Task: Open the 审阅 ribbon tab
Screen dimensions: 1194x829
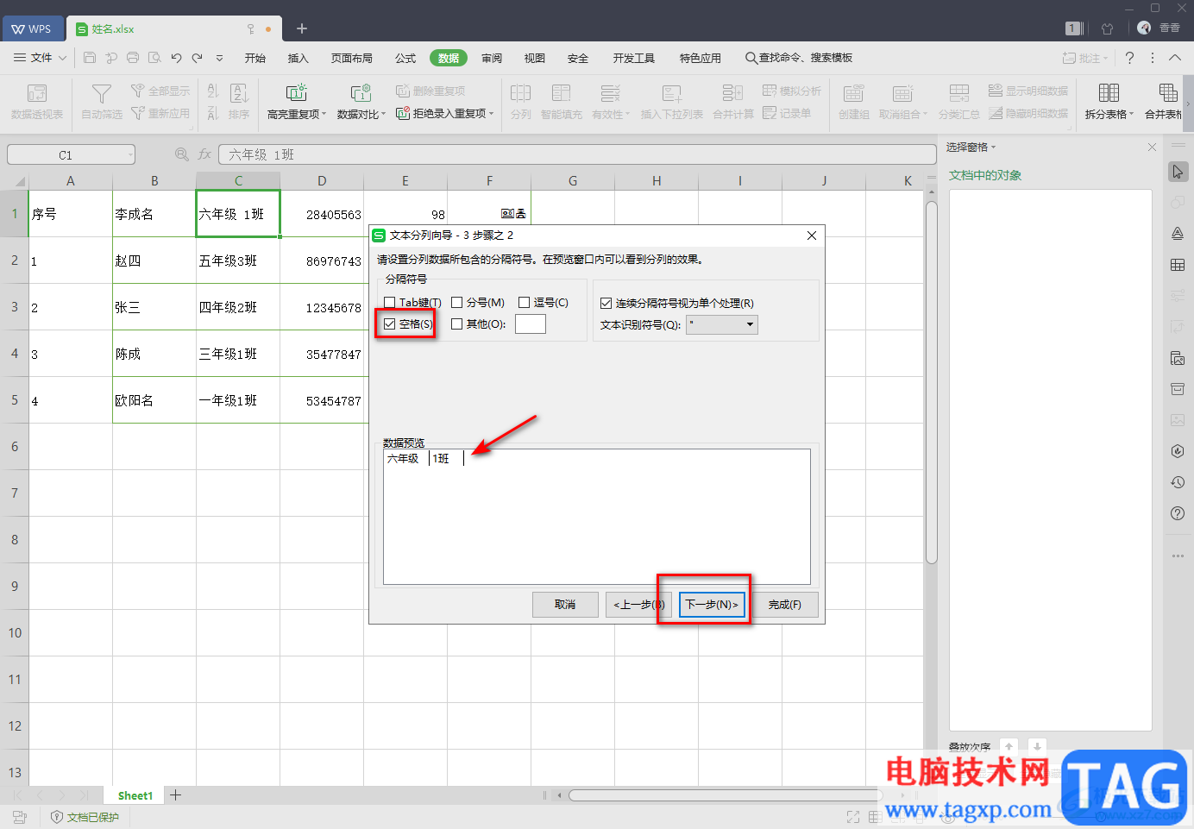Action: (492, 58)
